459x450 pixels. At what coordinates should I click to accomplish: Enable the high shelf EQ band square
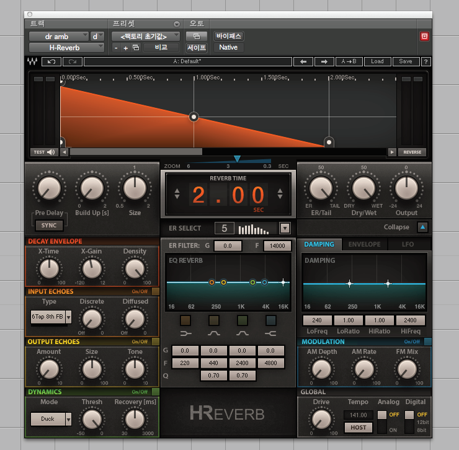[271, 320]
